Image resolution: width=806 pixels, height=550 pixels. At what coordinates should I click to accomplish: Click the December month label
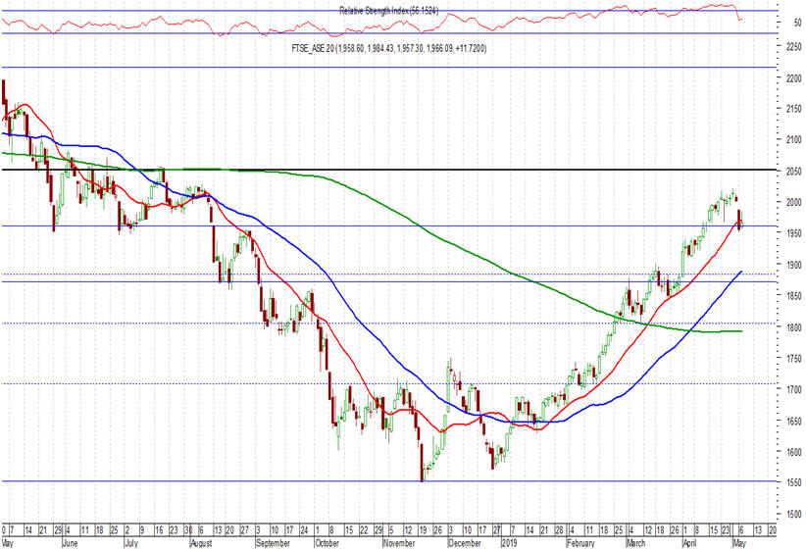(x=464, y=541)
